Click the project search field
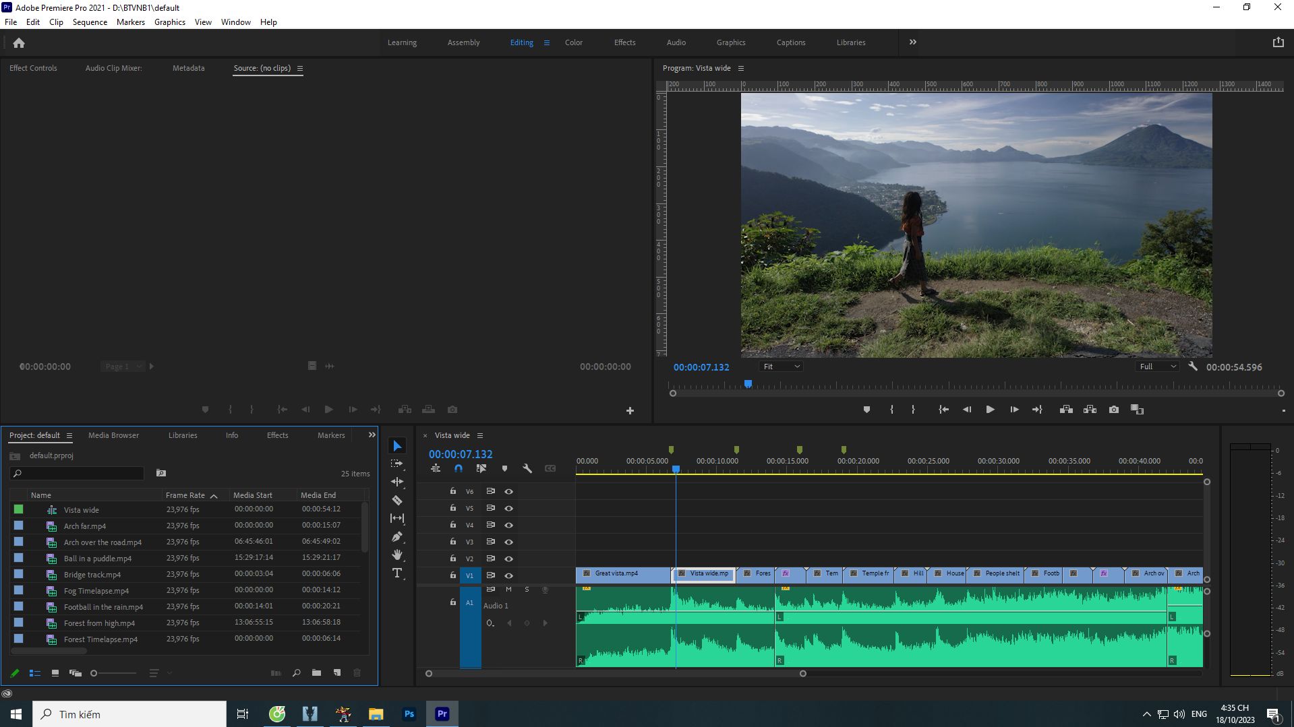This screenshot has width=1294, height=727. coord(78,474)
